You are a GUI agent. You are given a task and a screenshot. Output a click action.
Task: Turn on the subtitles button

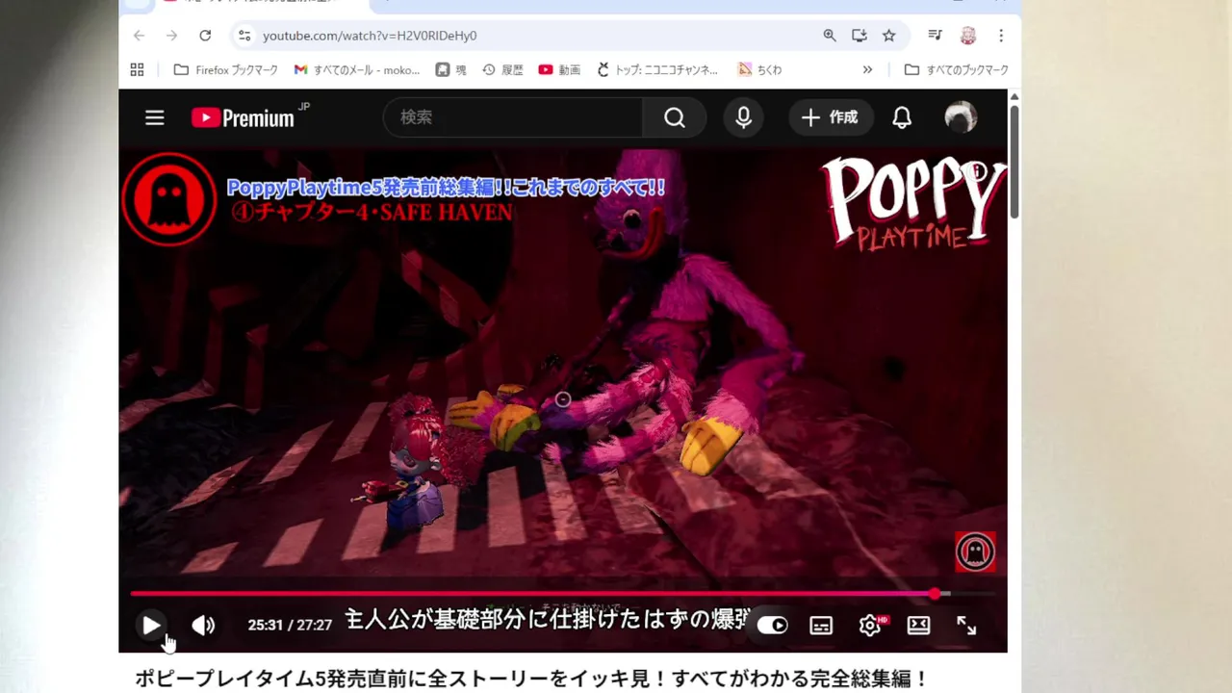pos(821,626)
